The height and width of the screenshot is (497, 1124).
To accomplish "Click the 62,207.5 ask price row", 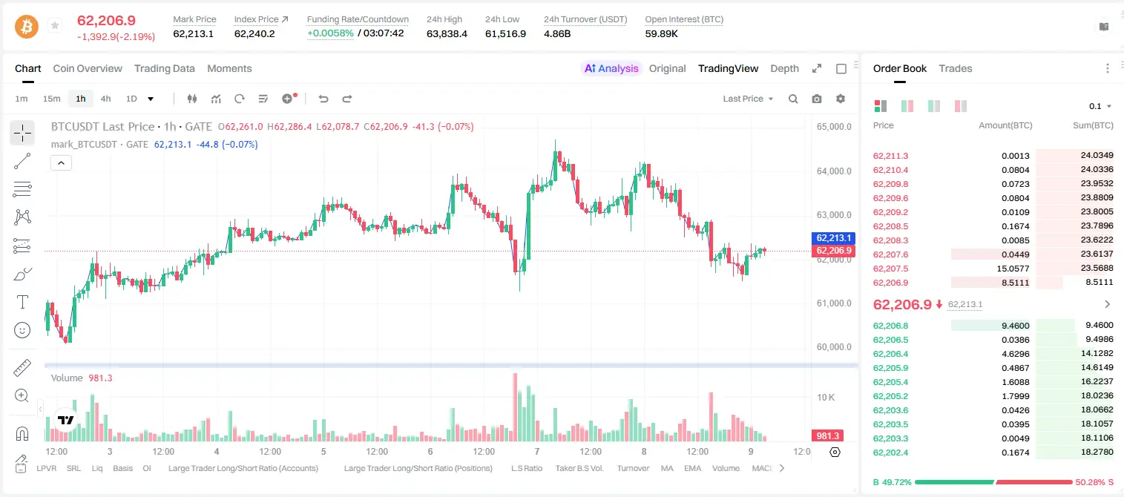I will 993,269.
